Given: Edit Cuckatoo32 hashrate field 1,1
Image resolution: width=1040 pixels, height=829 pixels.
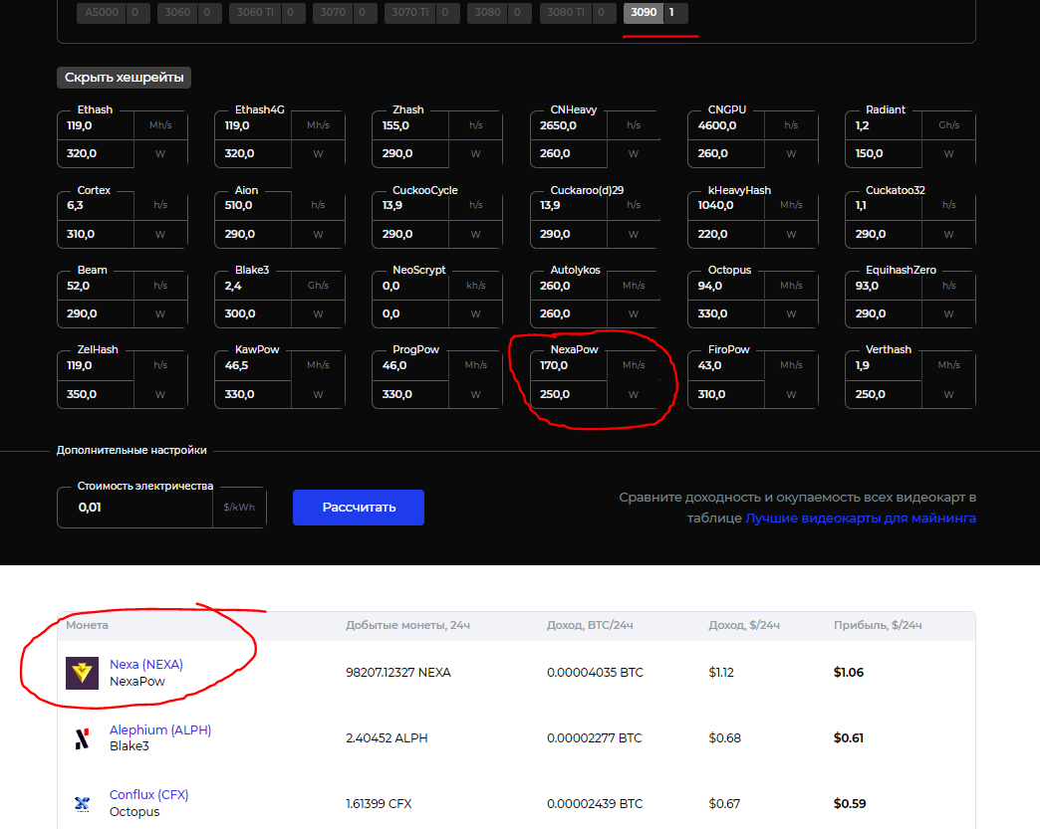Looking at the screenshot, I should point(884,205).
